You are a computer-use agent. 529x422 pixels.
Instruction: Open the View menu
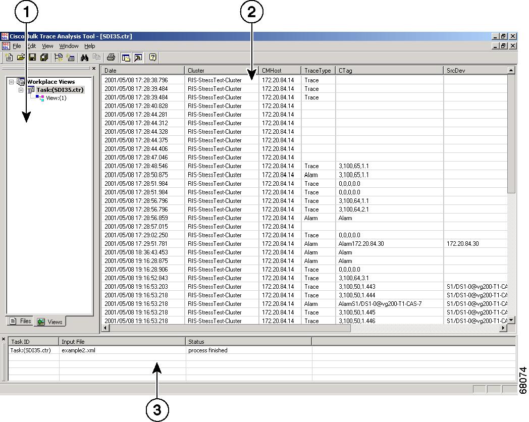47,46
